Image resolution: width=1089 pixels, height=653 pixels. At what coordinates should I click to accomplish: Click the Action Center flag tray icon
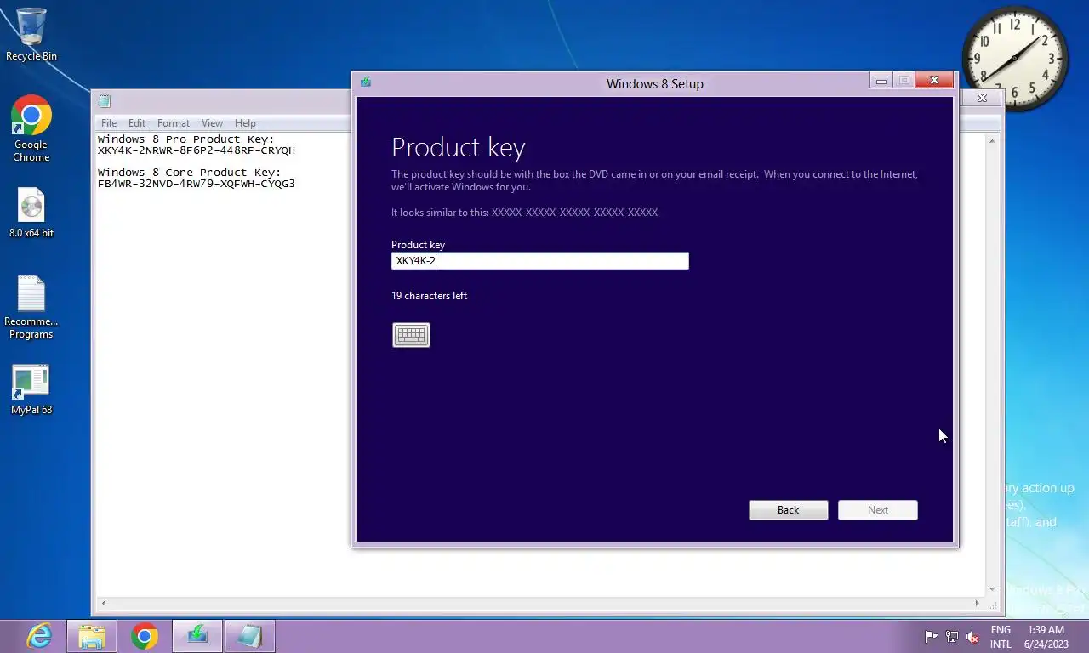[x=932, y=637]
